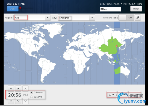The width and height of the screenshot is (148, 106).
Task: Click the AM/PM up arrow
Action: pyautogui.click(x=25, y=89)
